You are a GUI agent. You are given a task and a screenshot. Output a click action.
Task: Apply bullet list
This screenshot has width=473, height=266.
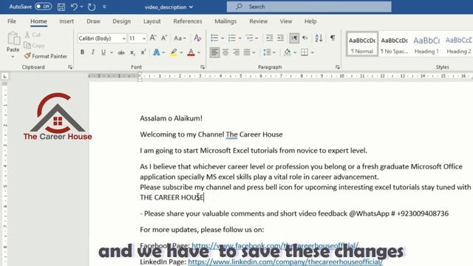pos(214,38)
